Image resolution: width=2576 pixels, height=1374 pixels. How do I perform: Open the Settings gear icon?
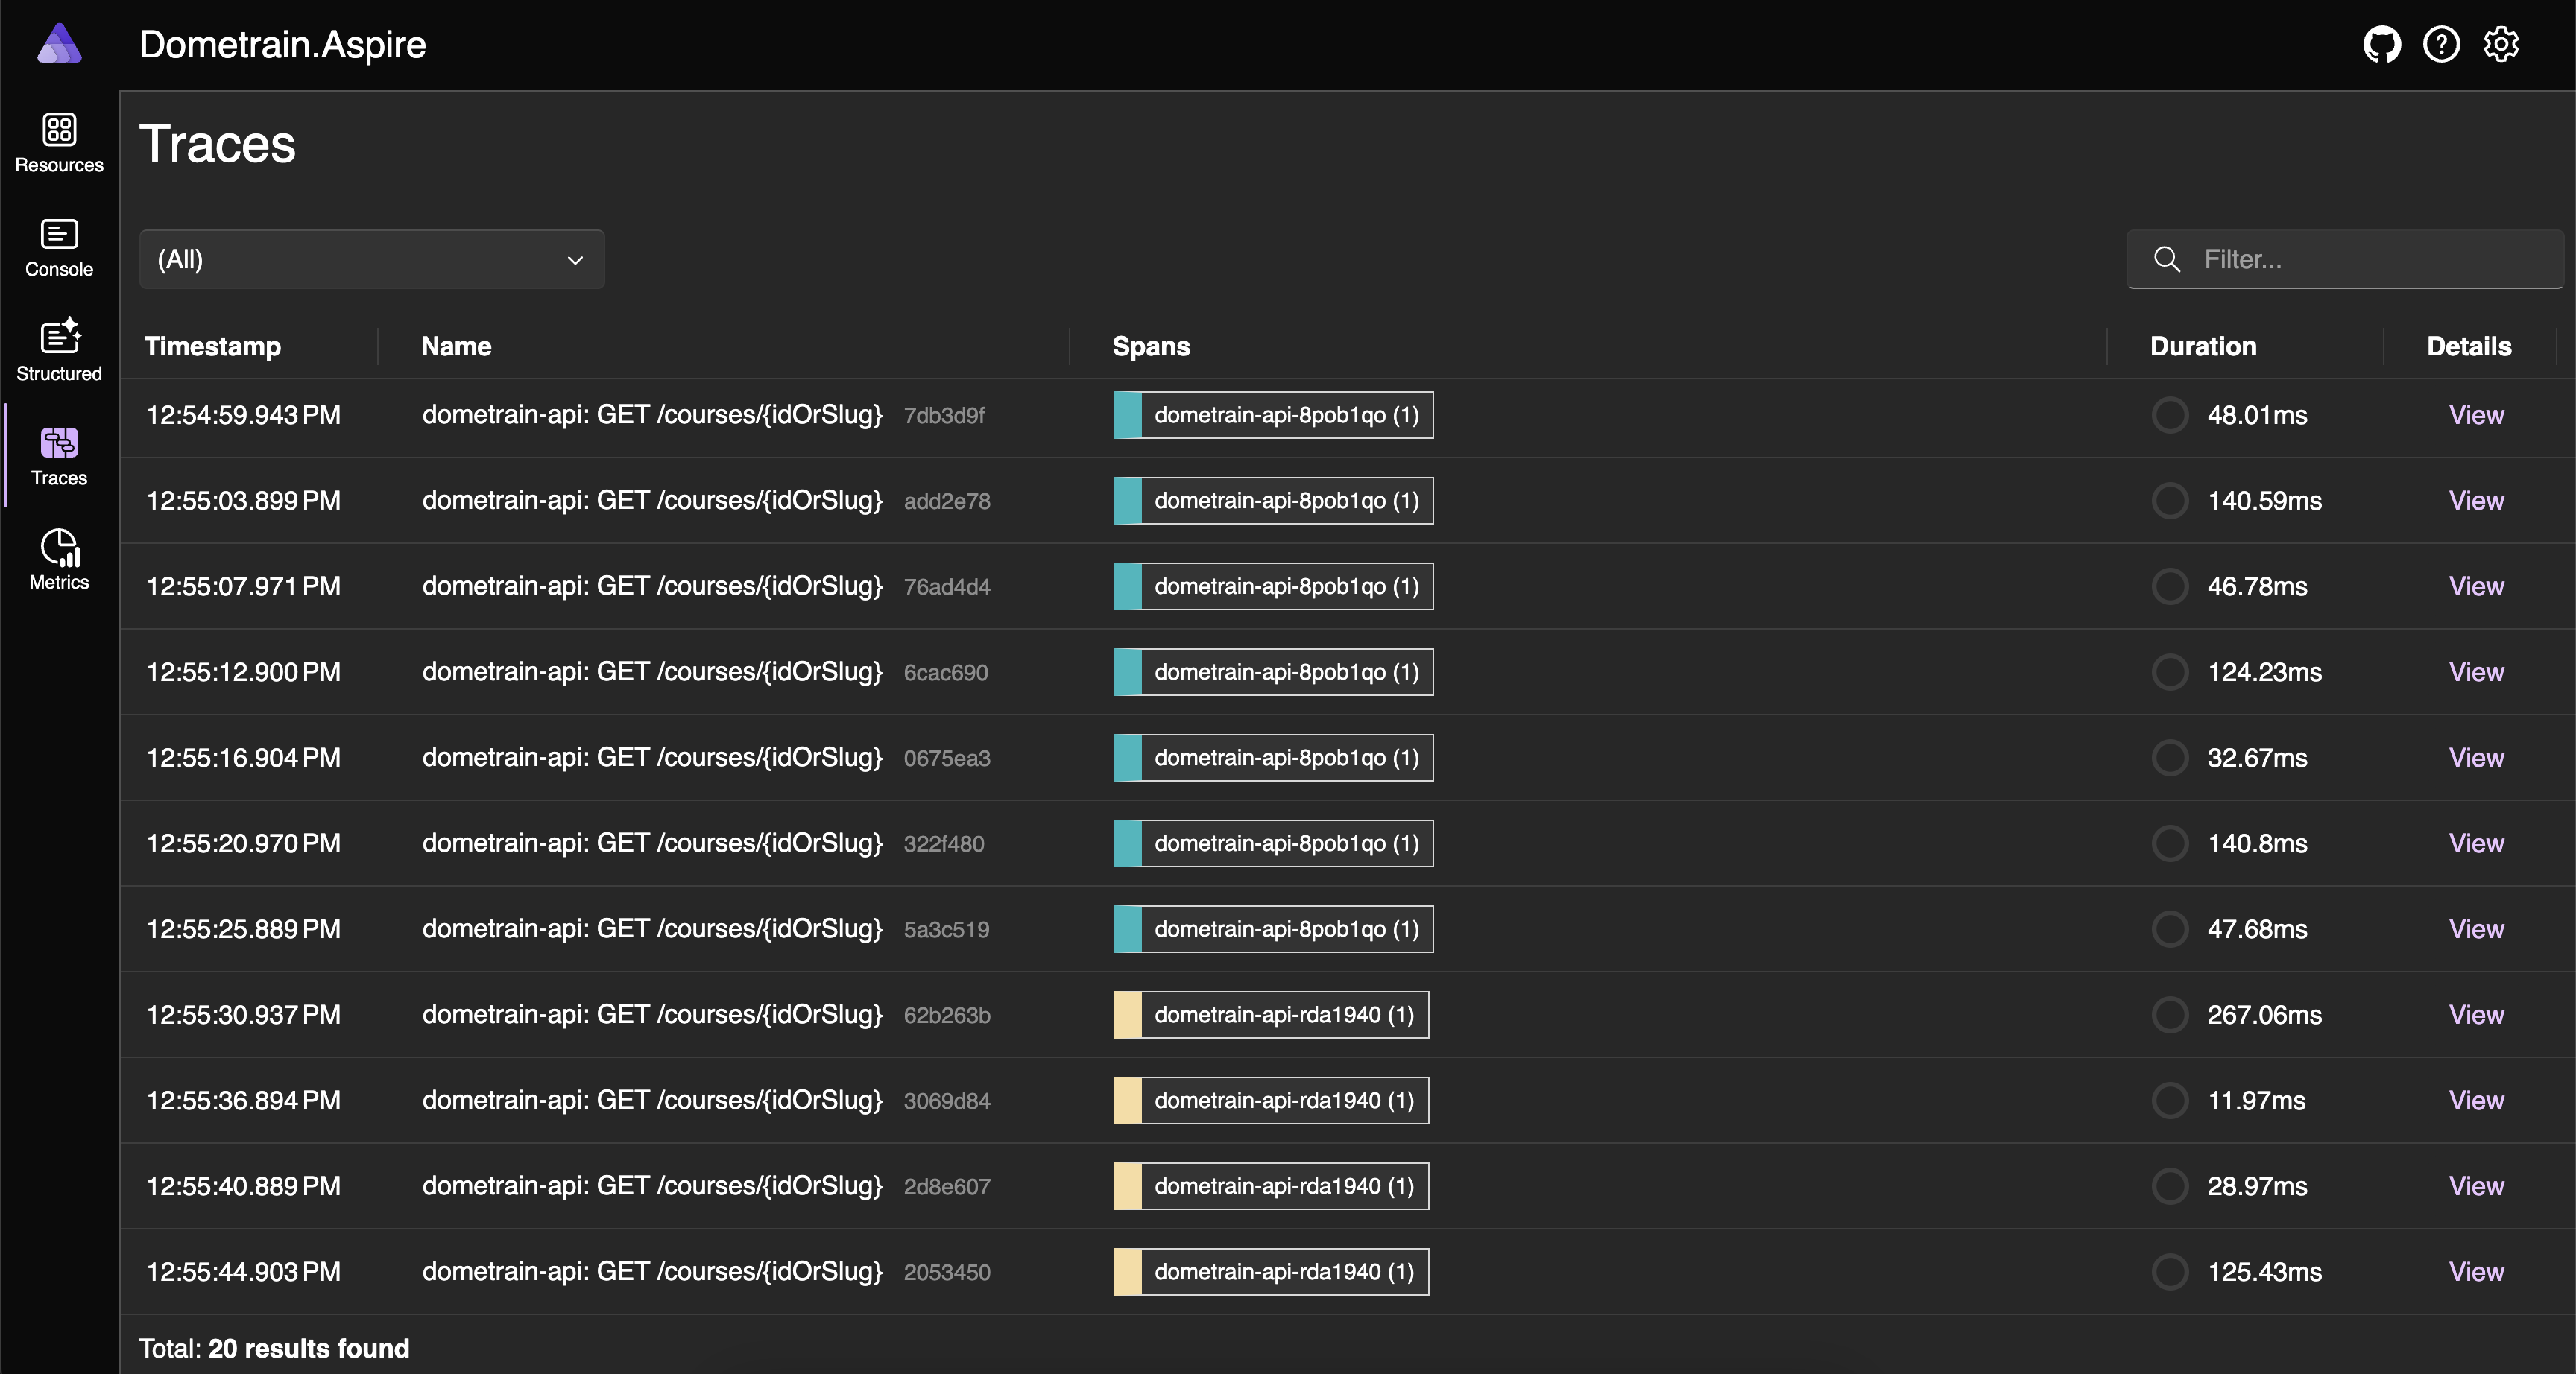pos(2501,44)
